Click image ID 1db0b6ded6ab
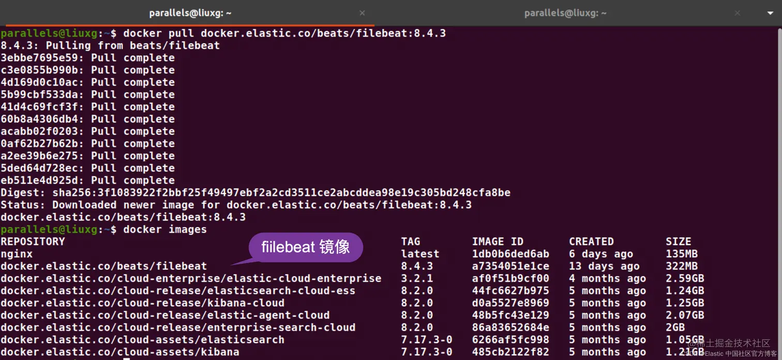782x360 pixels. 510,254
